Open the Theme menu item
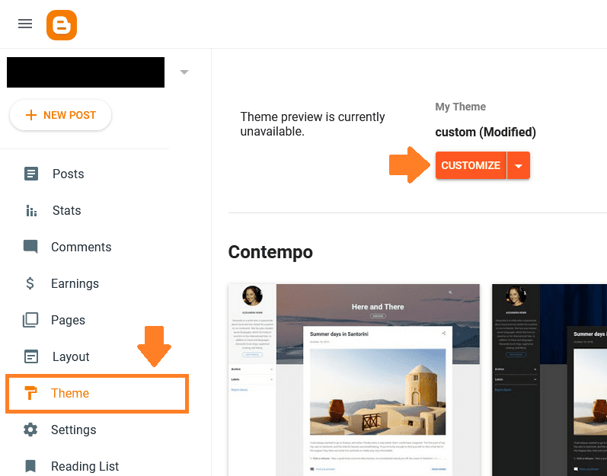 (97, 394)
